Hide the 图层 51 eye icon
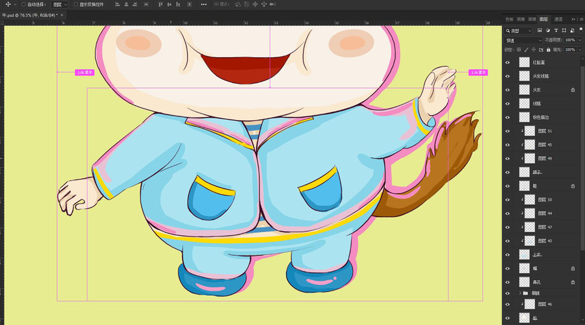This screenshot has width=585, height=325. pos(508,131)
